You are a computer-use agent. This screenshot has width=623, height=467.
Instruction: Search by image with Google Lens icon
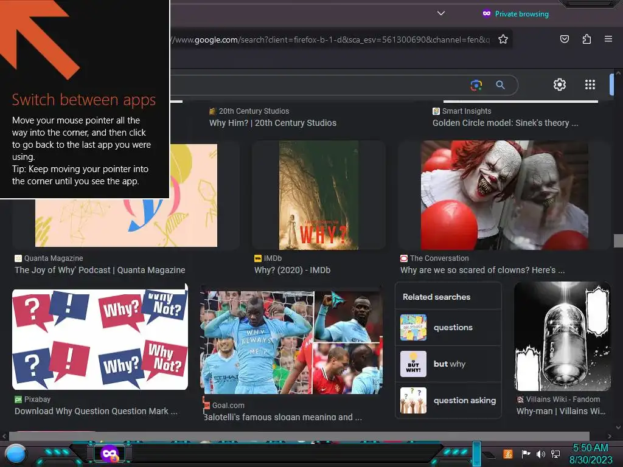point(476,85)
